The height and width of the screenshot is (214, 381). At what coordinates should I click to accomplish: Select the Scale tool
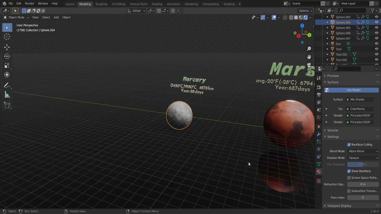point(7,65)
